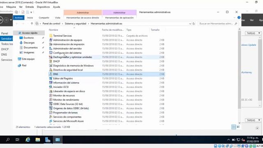Viewport: 263px width, 148px height.
Task: Open the Terminal Services folder icon
Action: coord(51,36)
